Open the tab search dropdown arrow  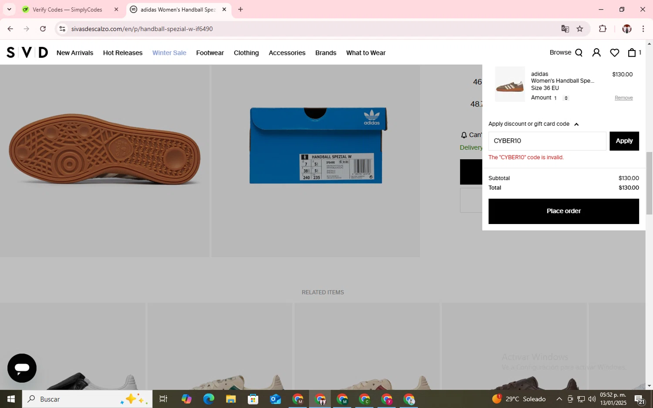9,9
